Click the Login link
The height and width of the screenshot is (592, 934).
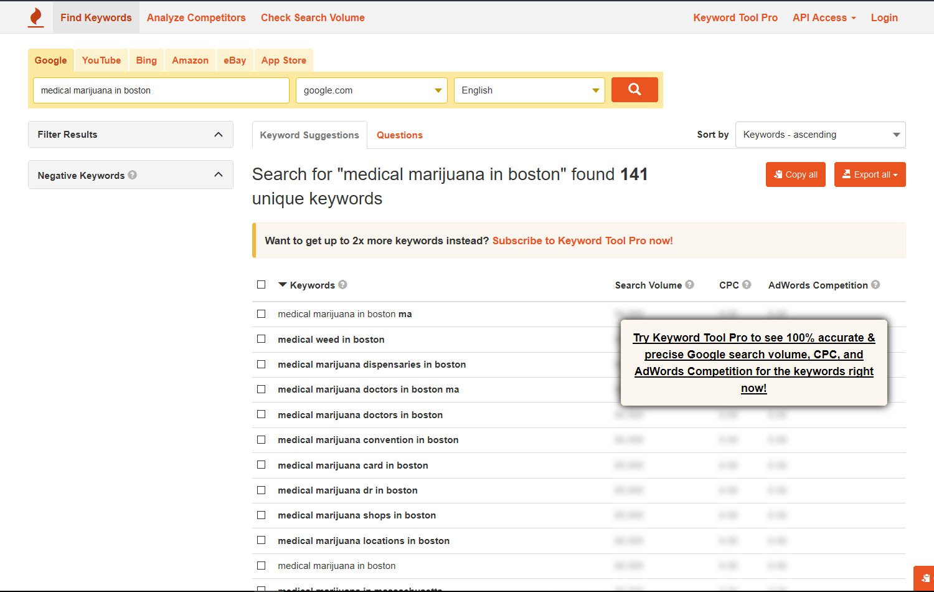[884, 17]
